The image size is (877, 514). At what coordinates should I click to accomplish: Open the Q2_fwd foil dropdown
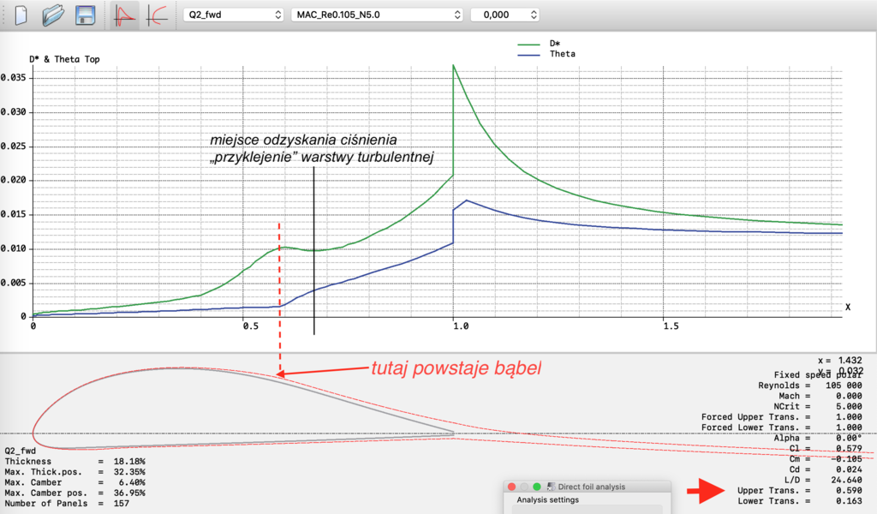(x=234, y=15)
